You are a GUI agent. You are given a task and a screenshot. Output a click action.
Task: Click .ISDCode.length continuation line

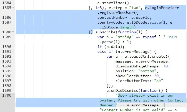[x=118, y=27]
